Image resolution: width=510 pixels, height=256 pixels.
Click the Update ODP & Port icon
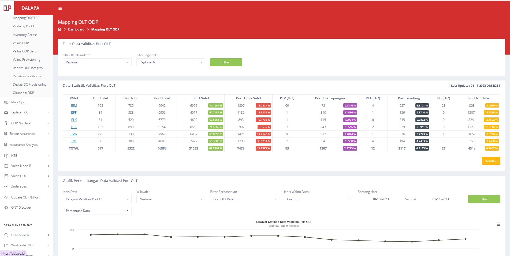[6, 197]
